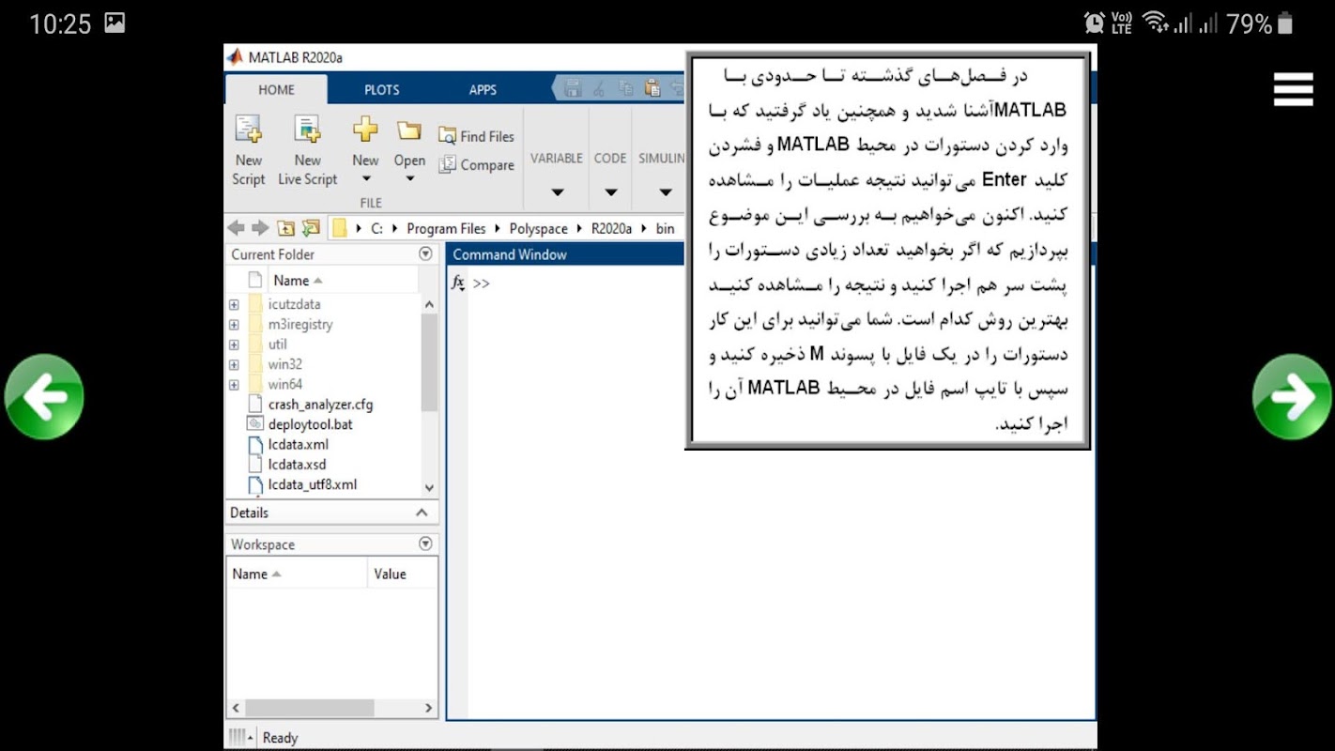The height and width of the screenshot is (751, 1335).
Task: Switch to the HOME tab
Action: [276, 90]
